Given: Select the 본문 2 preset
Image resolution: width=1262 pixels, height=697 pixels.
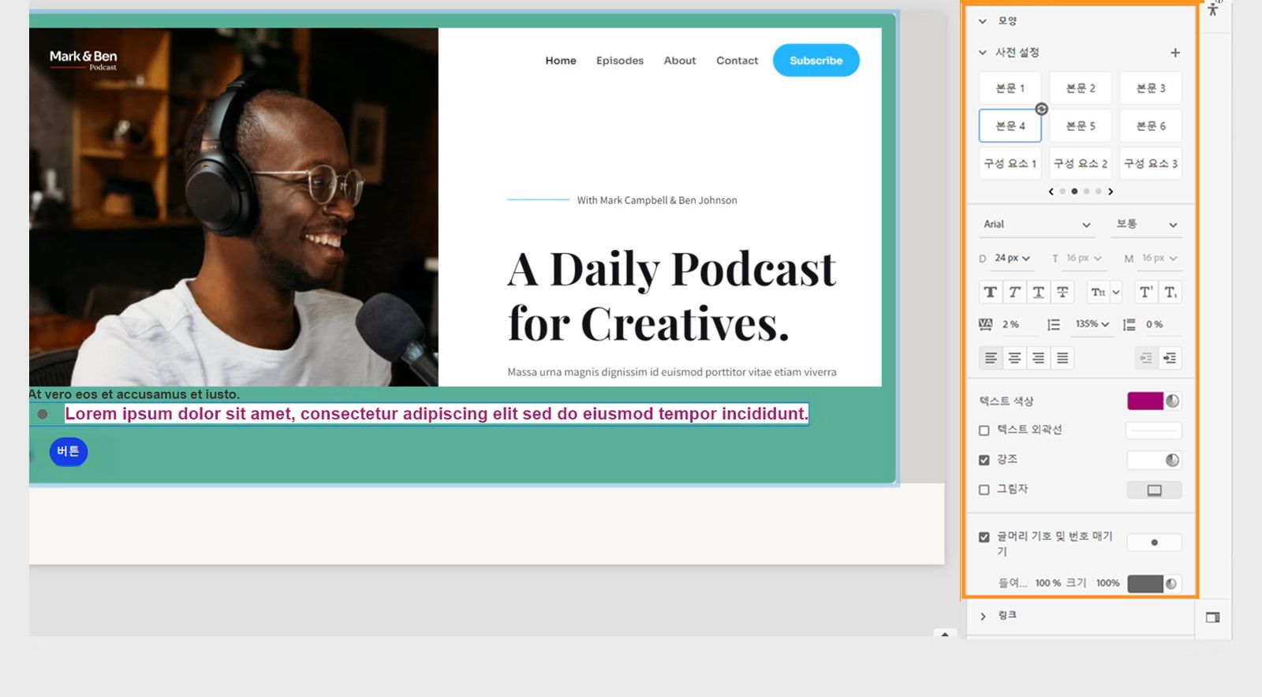Looking at the screenshot, I should pos(1081,88).
